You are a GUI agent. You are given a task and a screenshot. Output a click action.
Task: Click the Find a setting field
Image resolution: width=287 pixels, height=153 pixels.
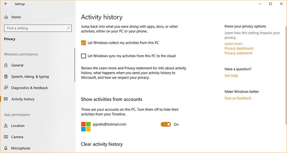38,28
